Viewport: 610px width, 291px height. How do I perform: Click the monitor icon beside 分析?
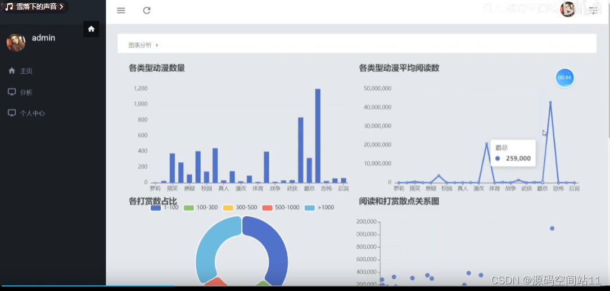12,92
